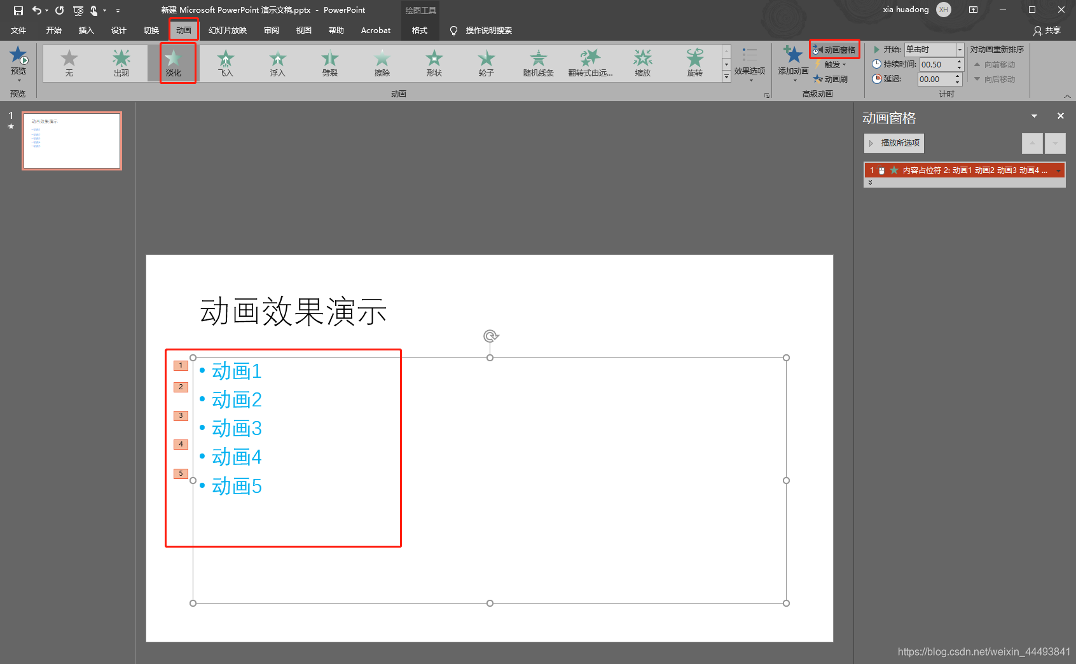1076x664 pixels.
Task: Select the 飞入 fly-in animation effect
Action: (x=226, y=63)
